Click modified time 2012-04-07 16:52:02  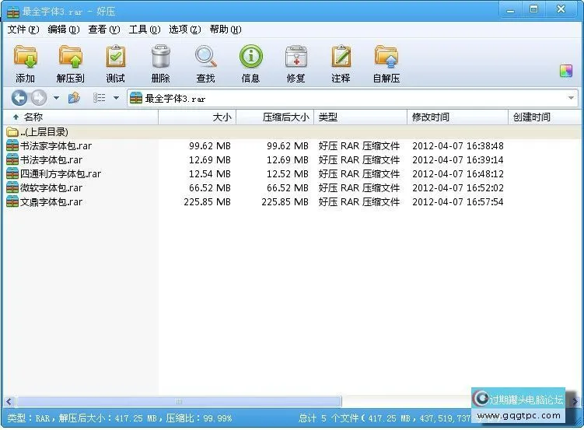[458, 188]
